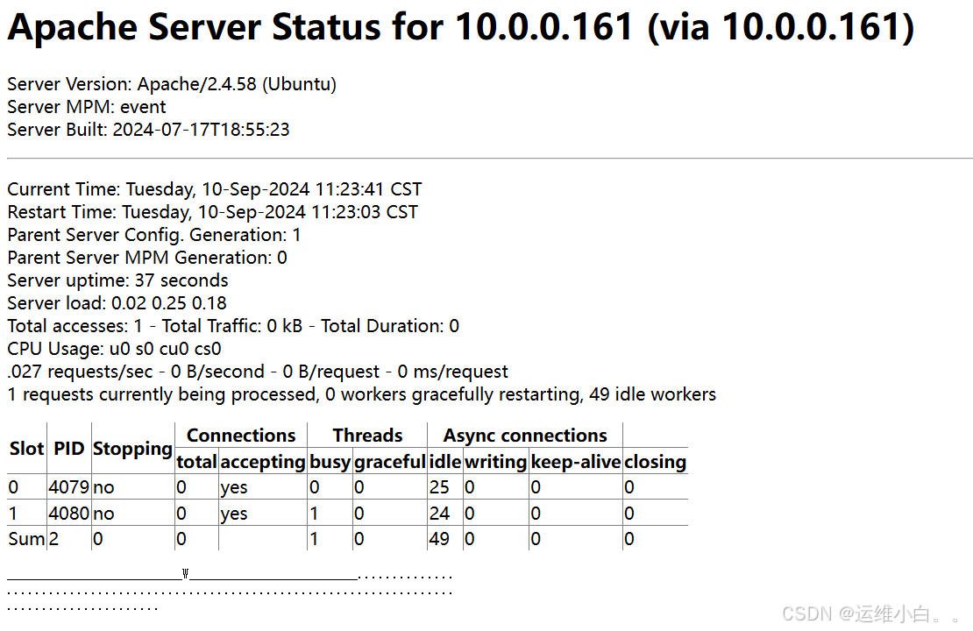Click the writing column subheader
Viewport: 973px width, 631px height.
click(x=496, y=462)
